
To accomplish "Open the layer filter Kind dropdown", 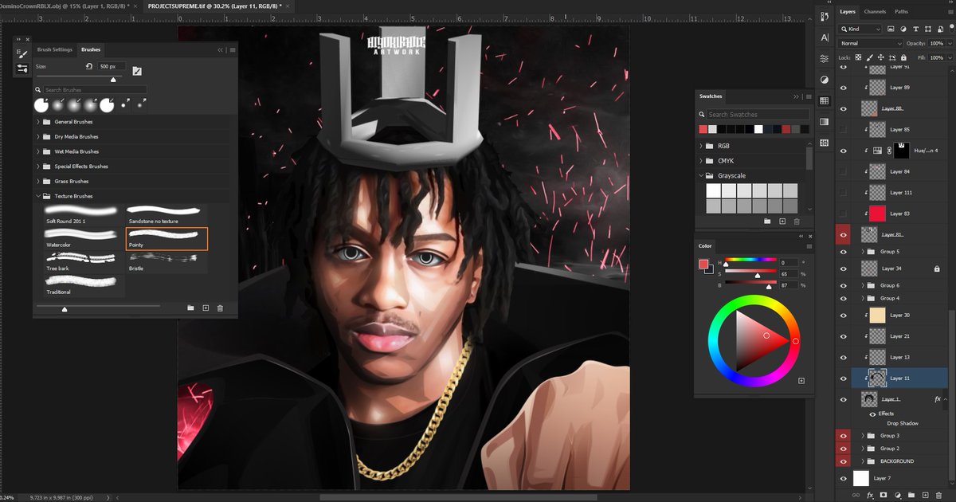I will click(x=858, y=29).
